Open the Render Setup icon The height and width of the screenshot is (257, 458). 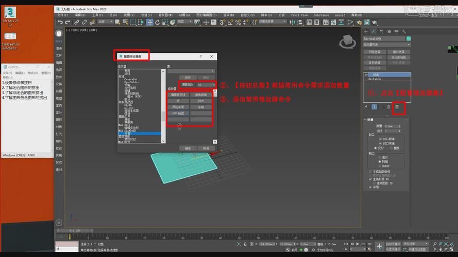click(x=359, y=22)
